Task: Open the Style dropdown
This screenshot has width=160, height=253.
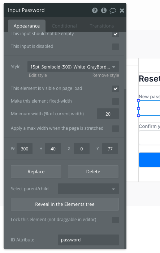Action: coord(73,67)
